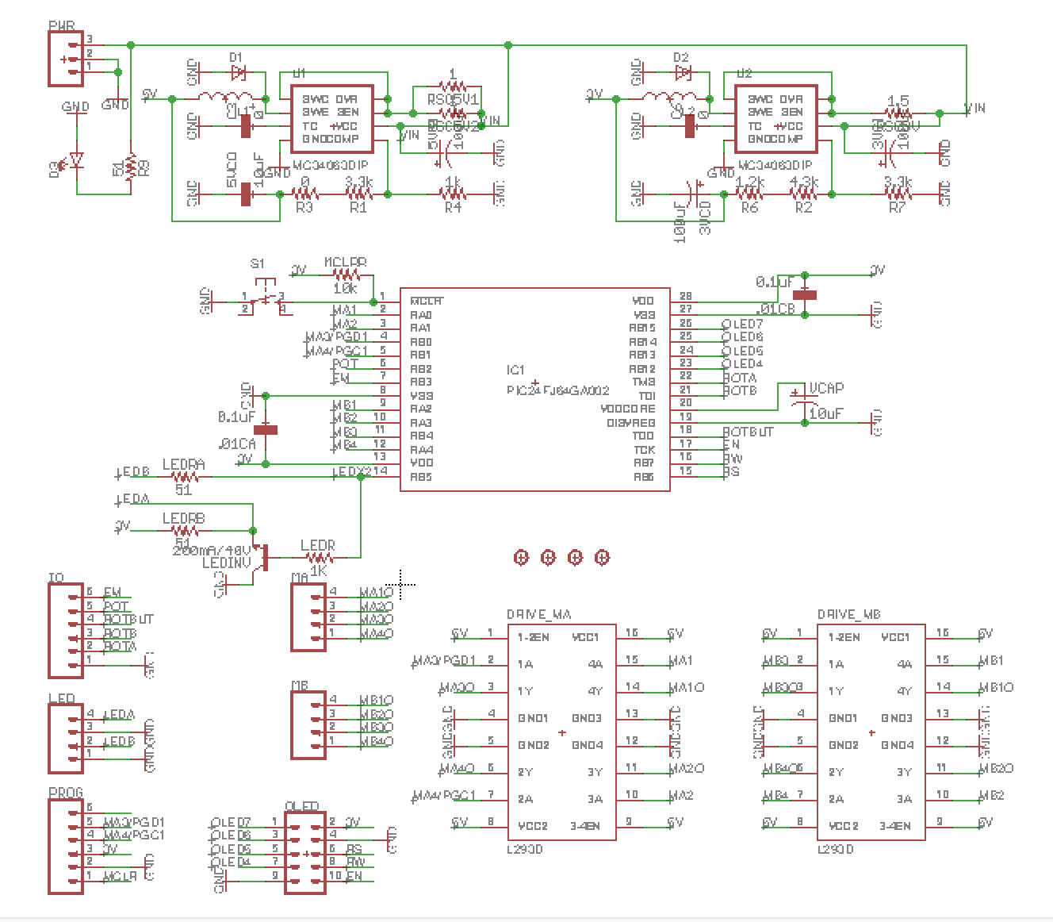Screen dimensions: 1053x922
Task: Select the DRIVE_MA L293D chip body
Action: click(562, 732)
